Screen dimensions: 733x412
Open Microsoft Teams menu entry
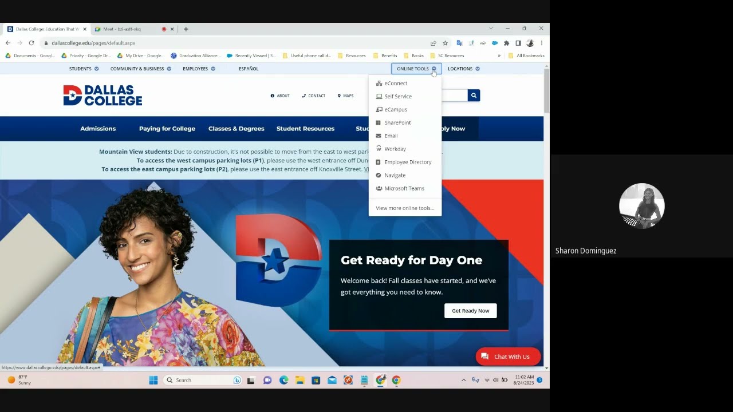point(405,189)
